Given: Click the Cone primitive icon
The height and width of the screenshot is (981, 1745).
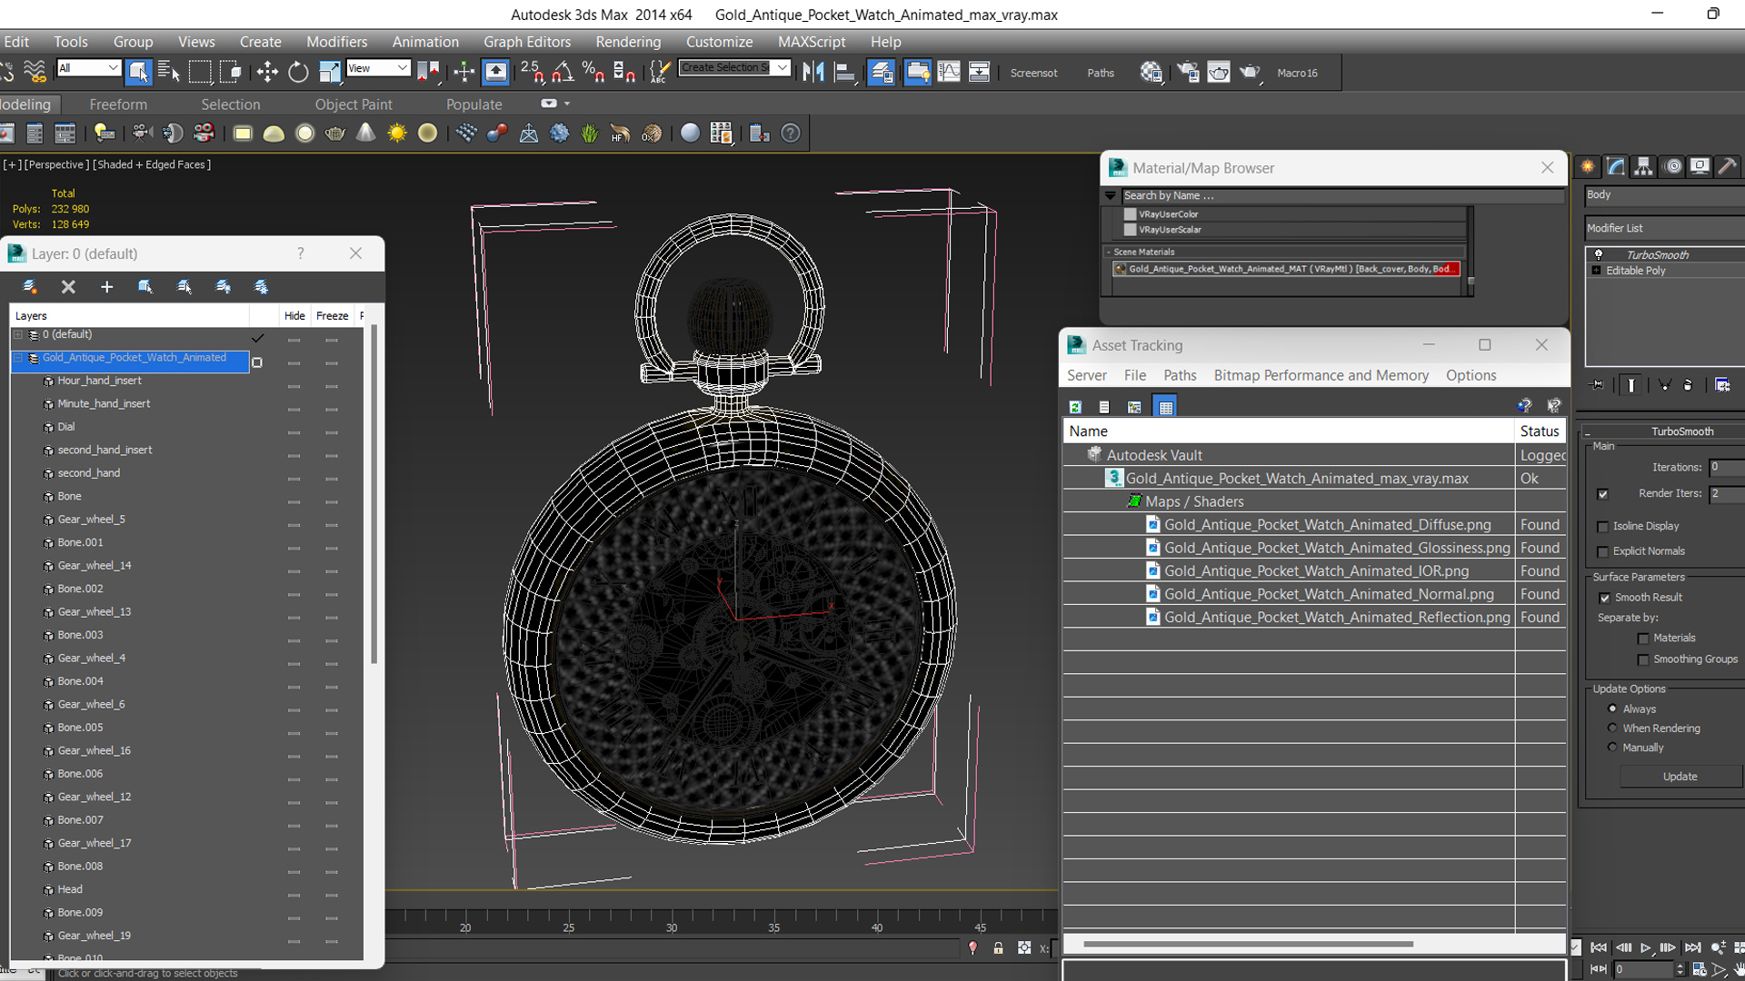Looking at the screenshot, I should (366, 134).
